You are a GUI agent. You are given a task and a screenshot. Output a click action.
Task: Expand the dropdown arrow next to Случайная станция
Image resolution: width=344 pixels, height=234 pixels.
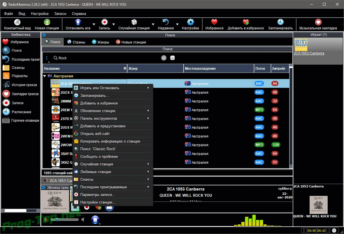pyautogui.click(x=153, y=24)
